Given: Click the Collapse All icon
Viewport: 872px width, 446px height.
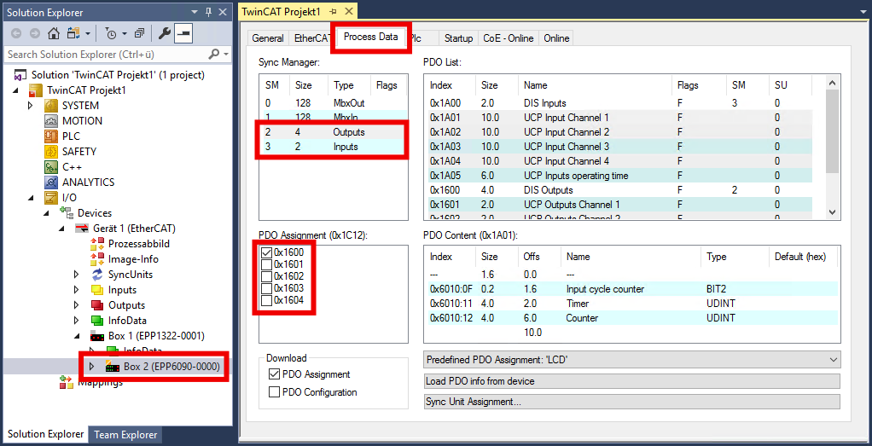Looking at the screenshot, I should 140,34.
